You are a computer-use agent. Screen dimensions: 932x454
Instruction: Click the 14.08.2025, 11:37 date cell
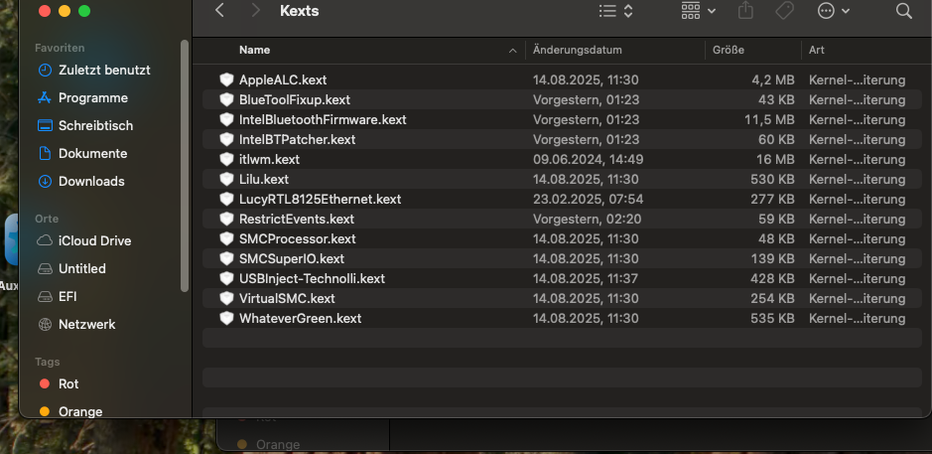click(586, 278)
